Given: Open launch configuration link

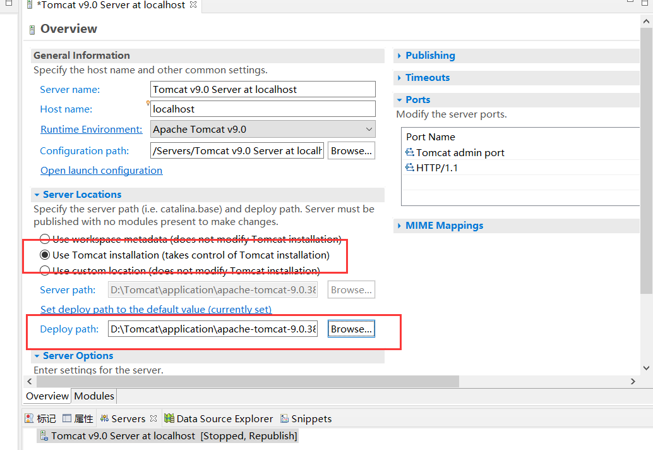Looking at the screenshot, I should click(x=101, y=171).
